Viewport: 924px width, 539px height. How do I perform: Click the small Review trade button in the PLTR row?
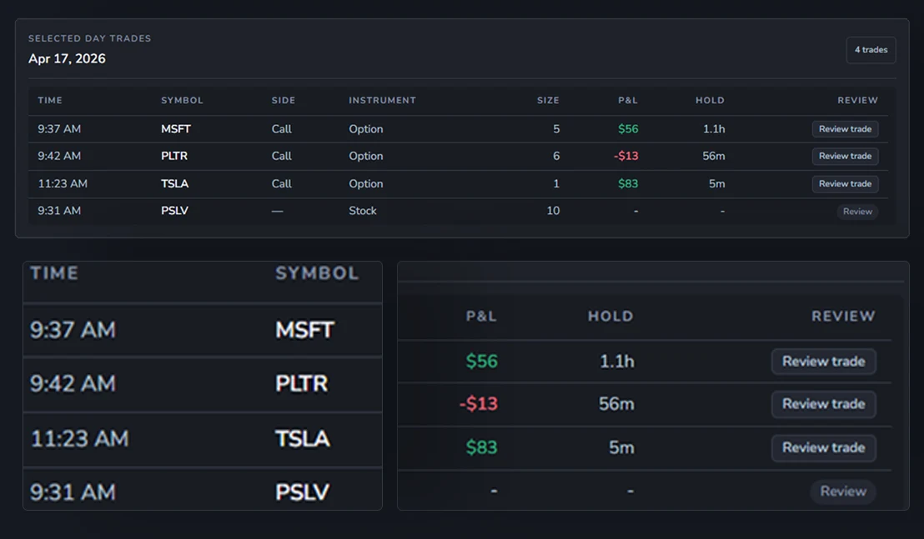pyautogui.click(x=845, y=156)
